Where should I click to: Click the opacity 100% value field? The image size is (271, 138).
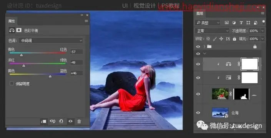pyautogui.click(x=254, y=31)
